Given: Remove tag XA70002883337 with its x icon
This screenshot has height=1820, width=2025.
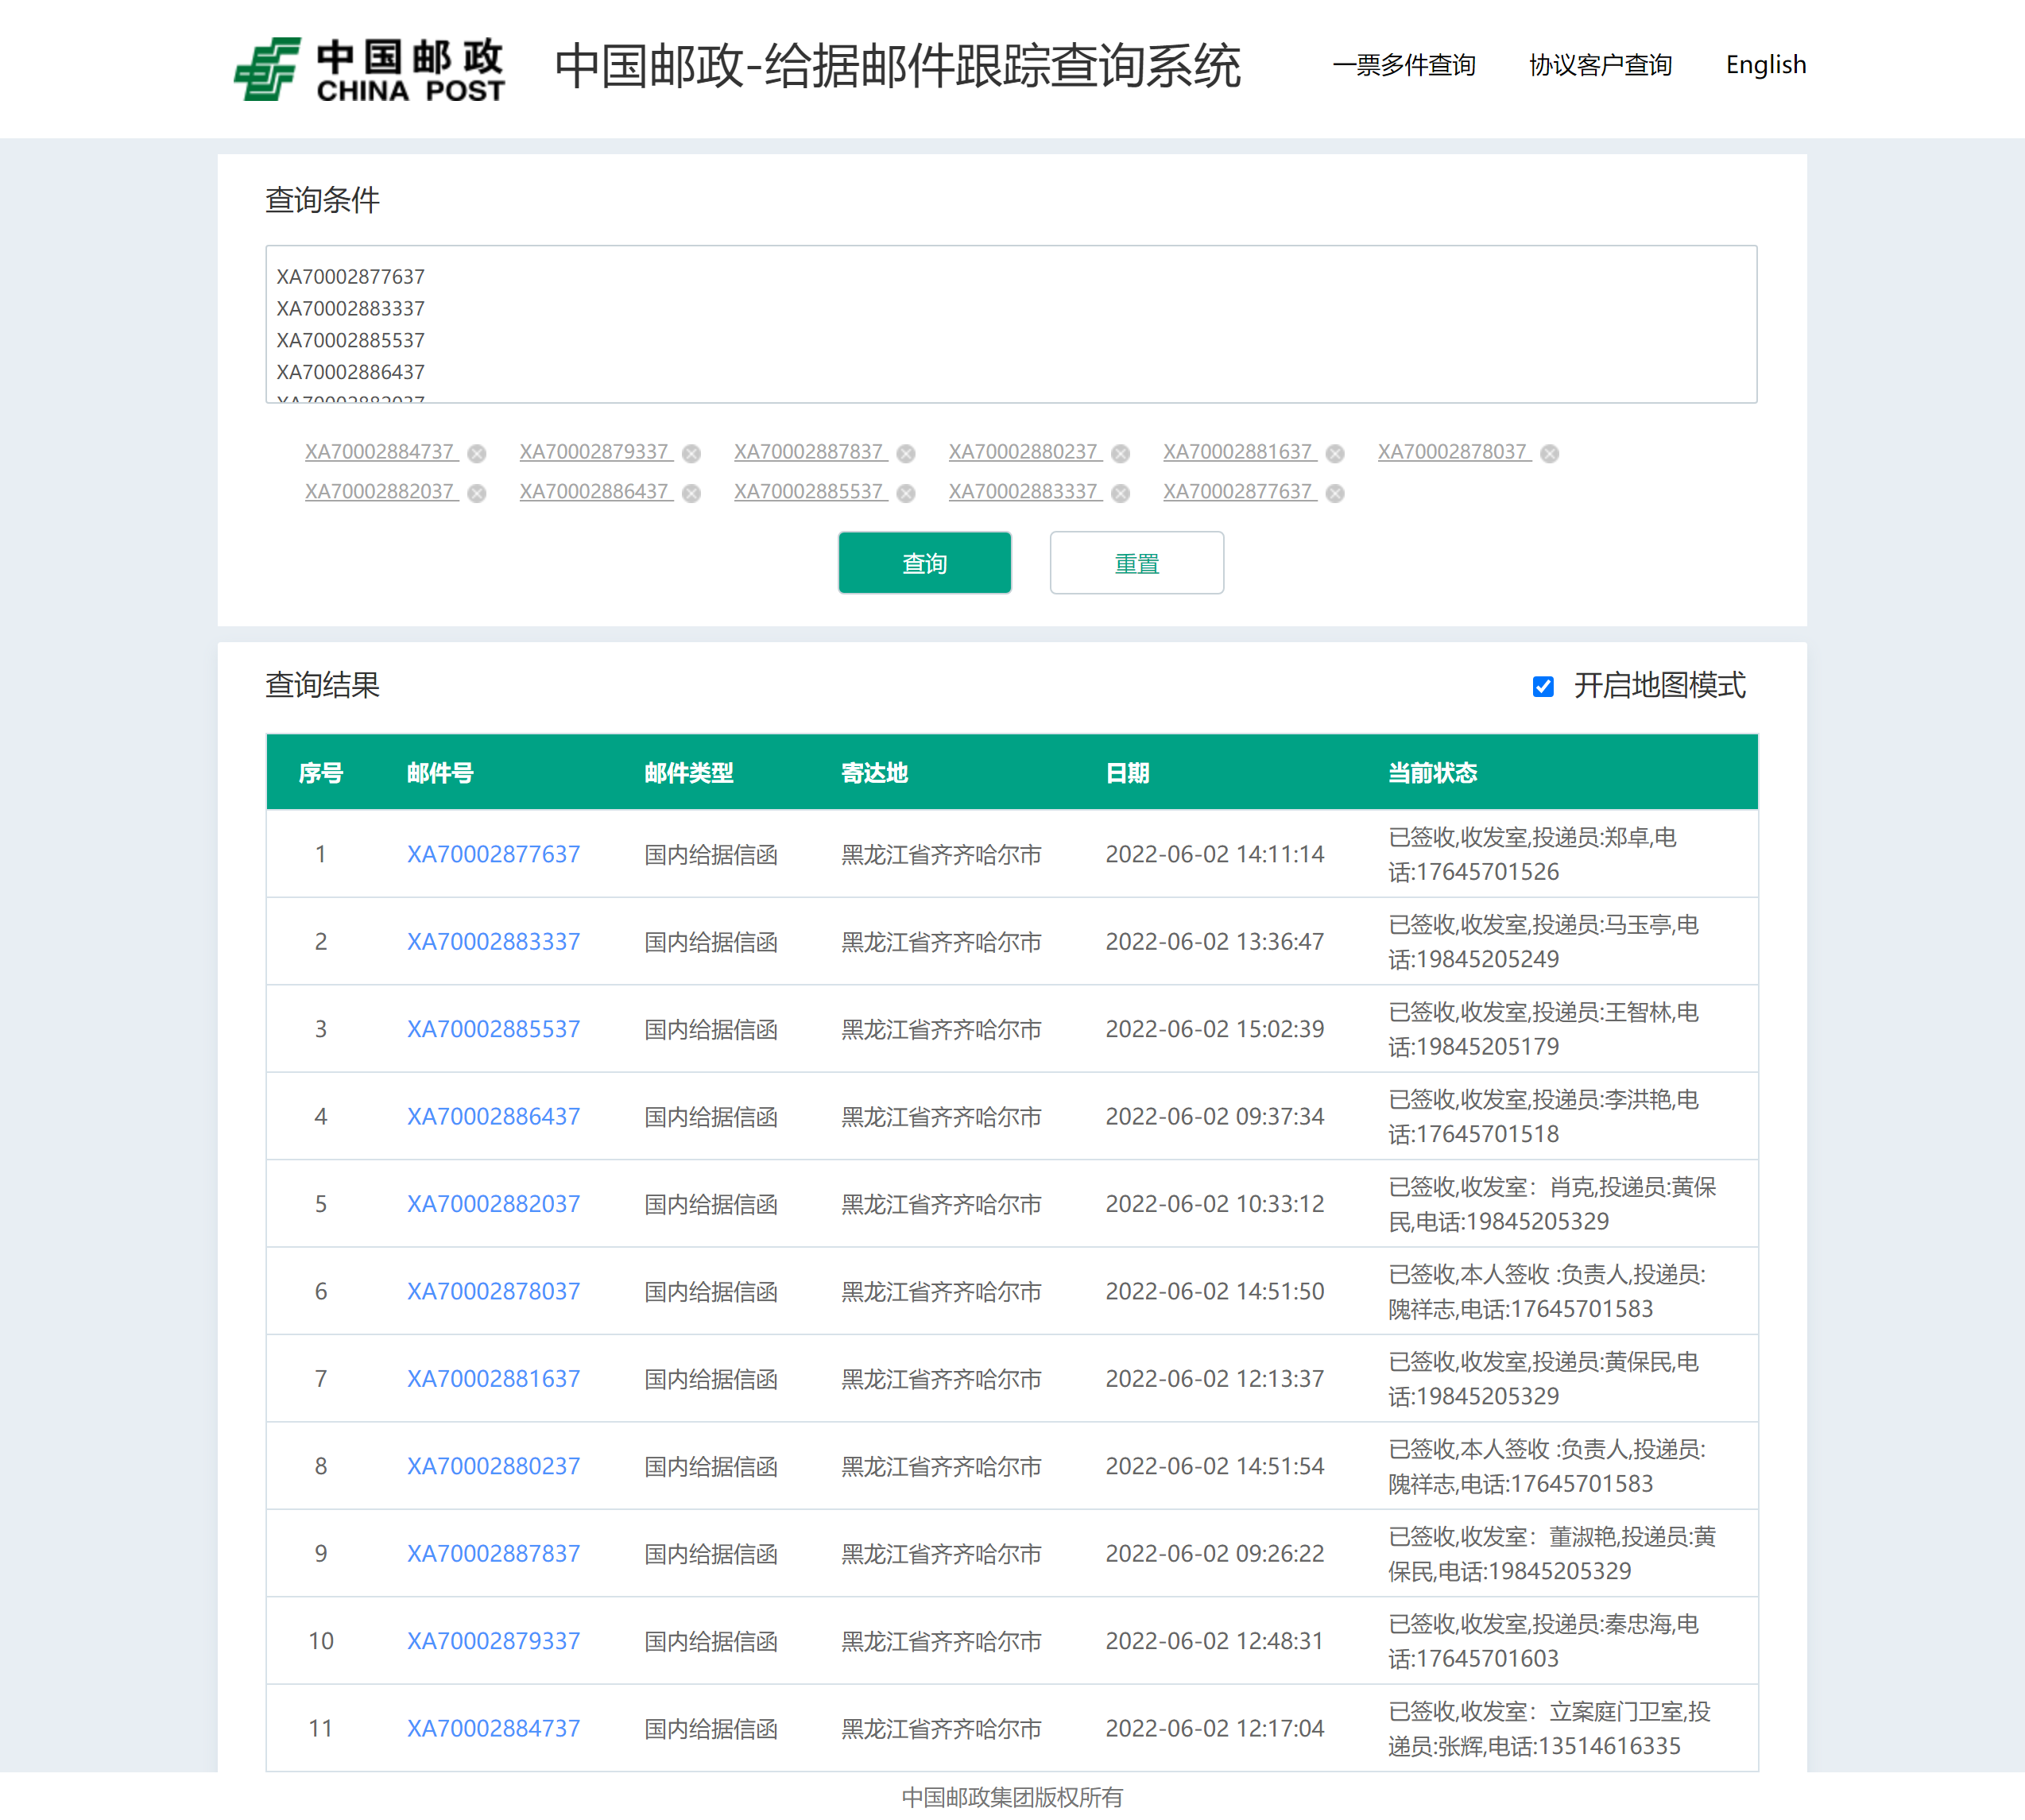Looking at the screenshot, I should tap(1120, 494).
